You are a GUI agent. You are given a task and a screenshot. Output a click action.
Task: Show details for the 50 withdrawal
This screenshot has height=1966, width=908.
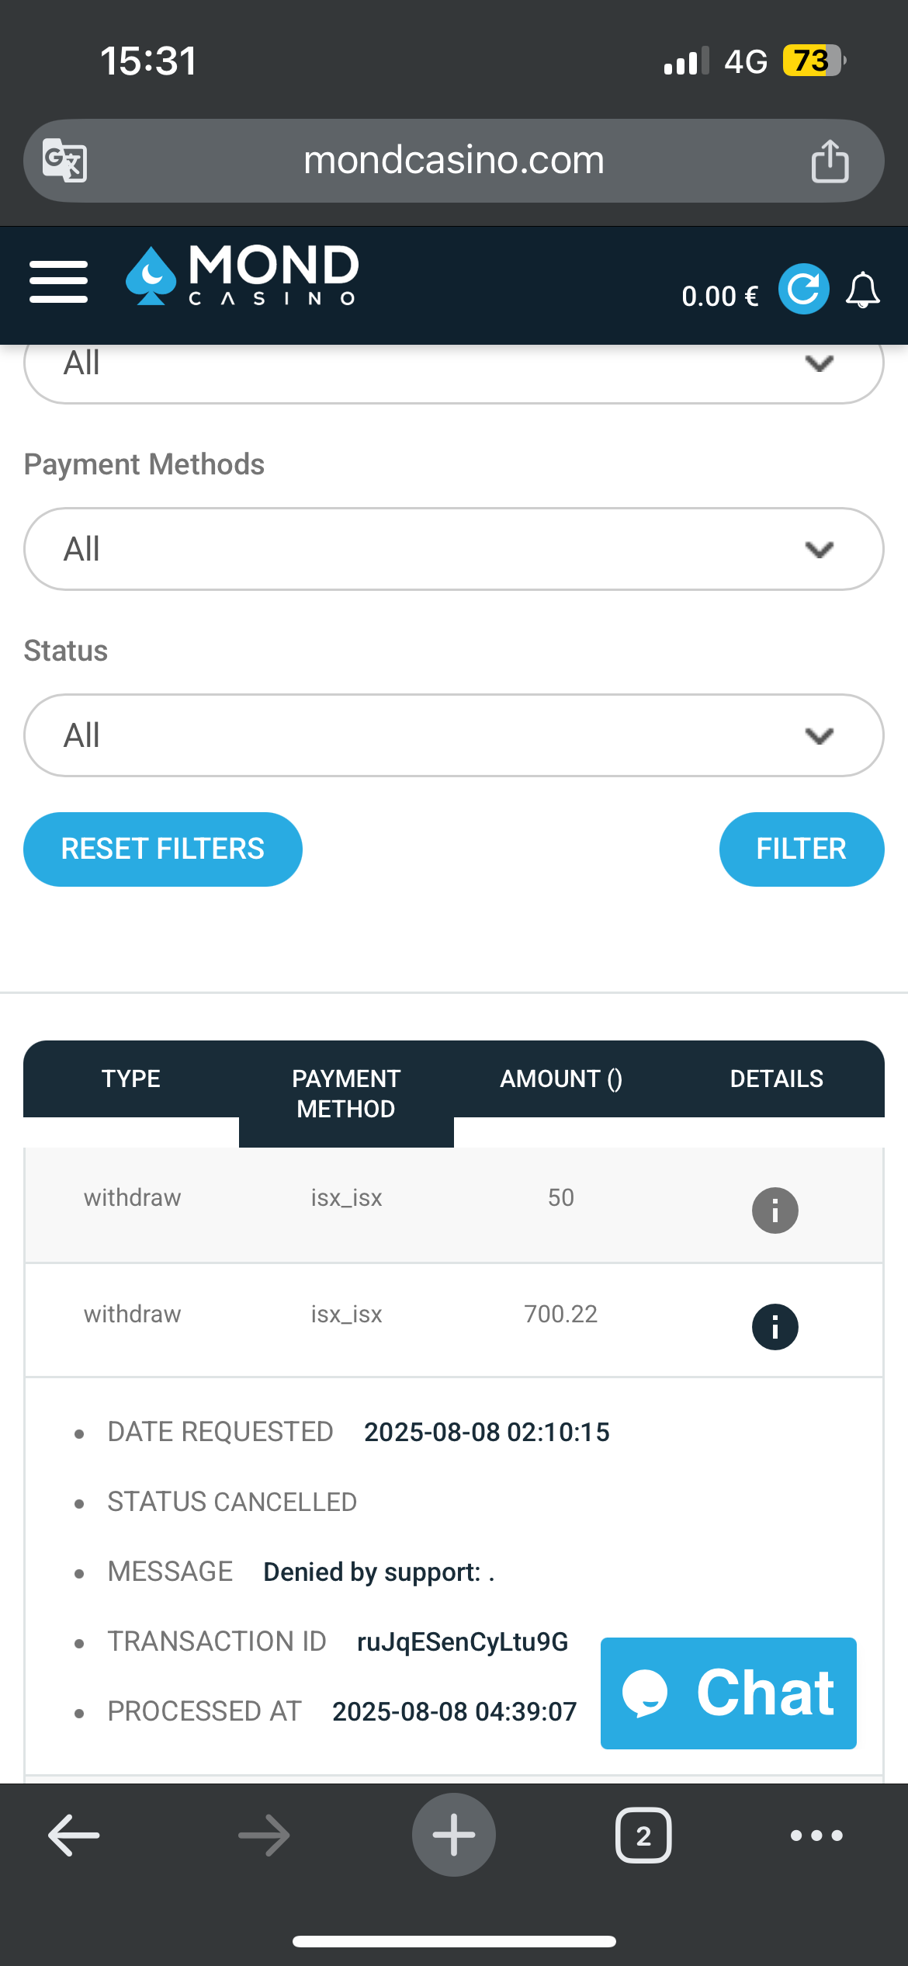point(775,1210)
